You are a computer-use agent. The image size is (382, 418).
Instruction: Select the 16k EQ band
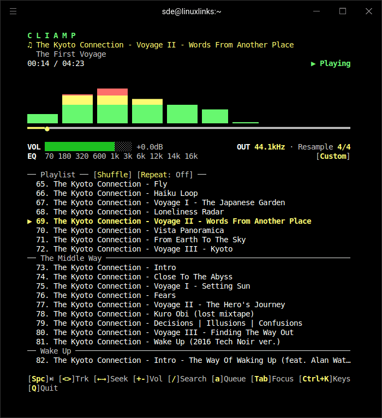192,156
